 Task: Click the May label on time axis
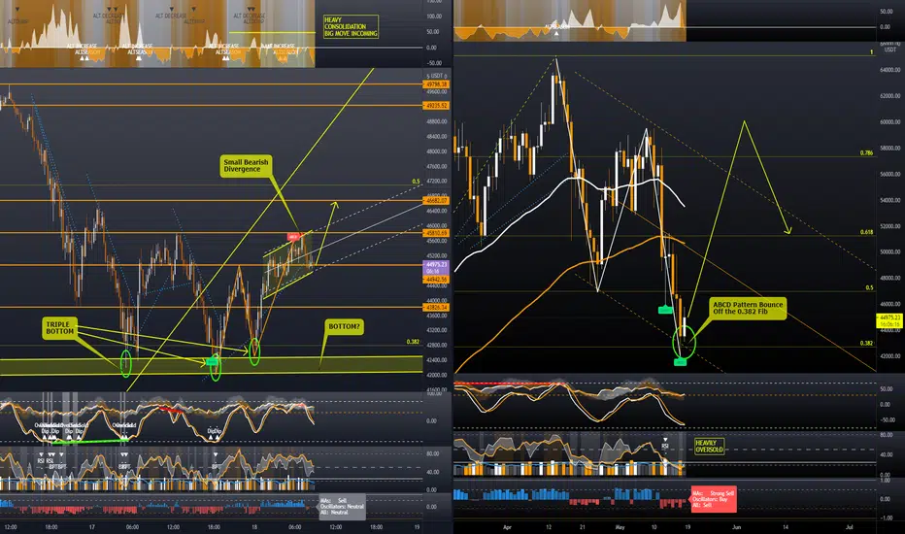click(x=620, y=527)
